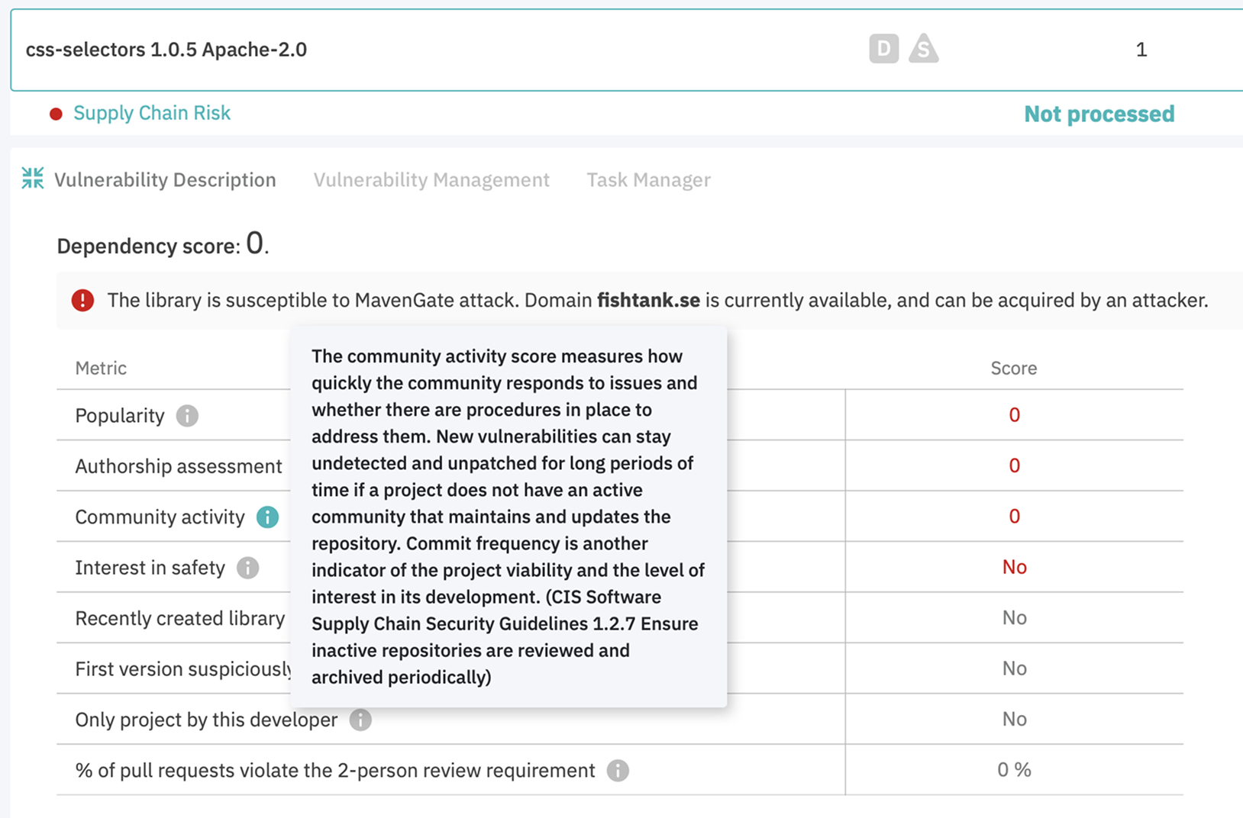Click the S triangle badge icon

pos(923,49)
